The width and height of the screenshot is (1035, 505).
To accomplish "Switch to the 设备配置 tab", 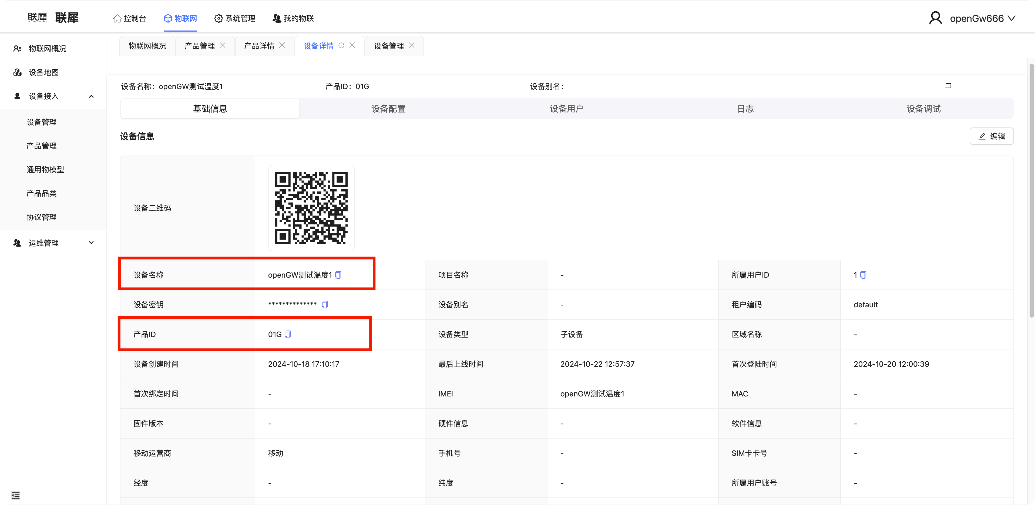I will pyautogui.click(x=388, y=109).
